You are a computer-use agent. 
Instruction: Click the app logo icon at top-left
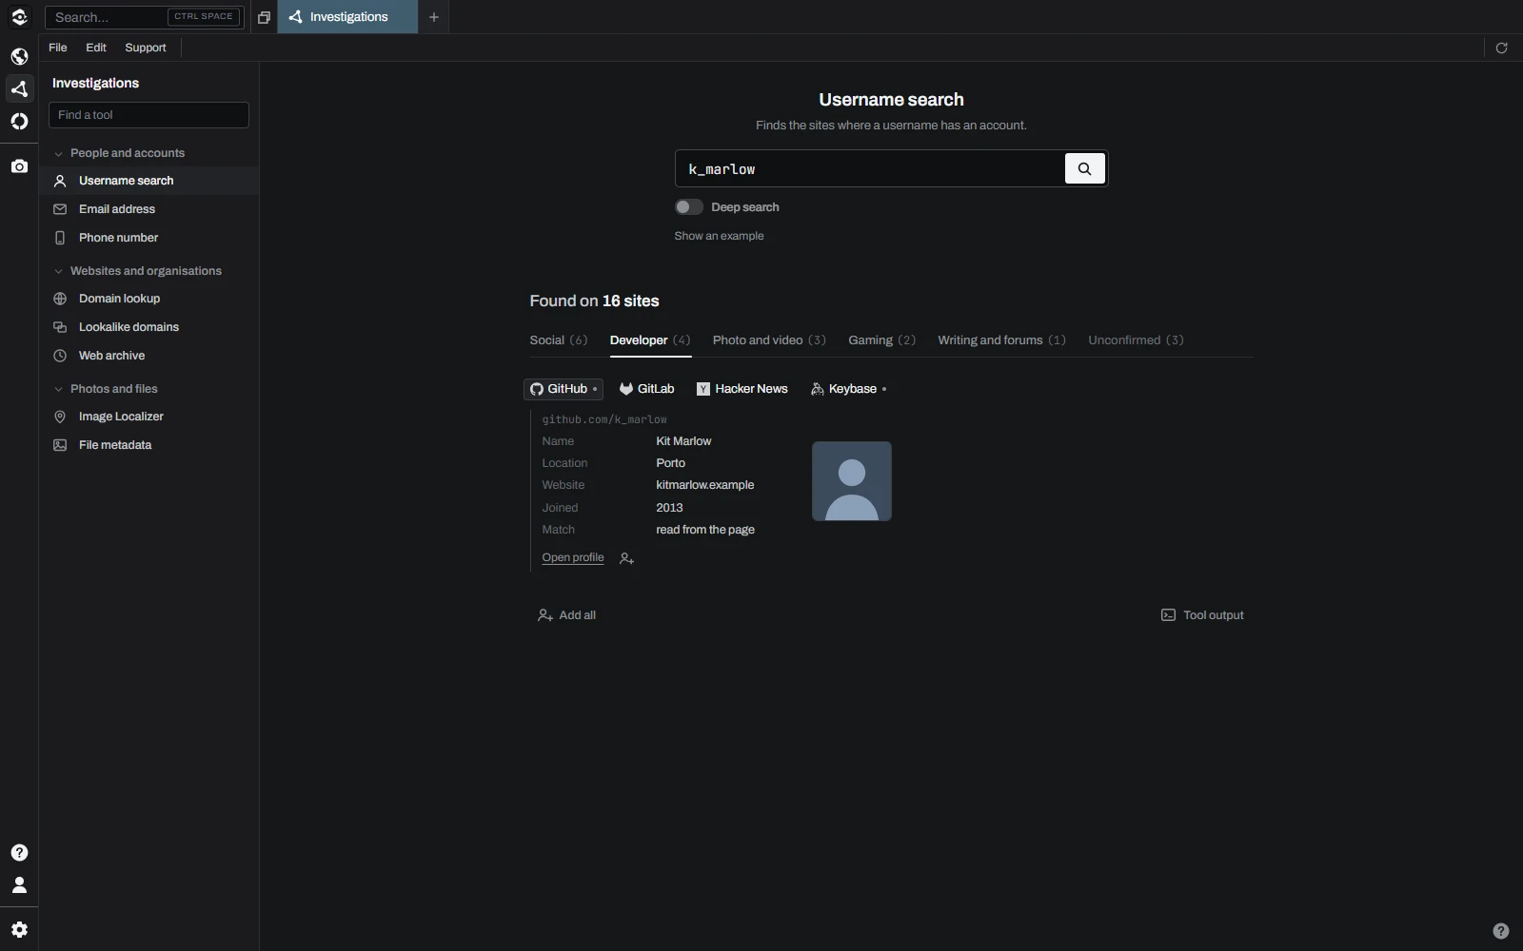19,17
